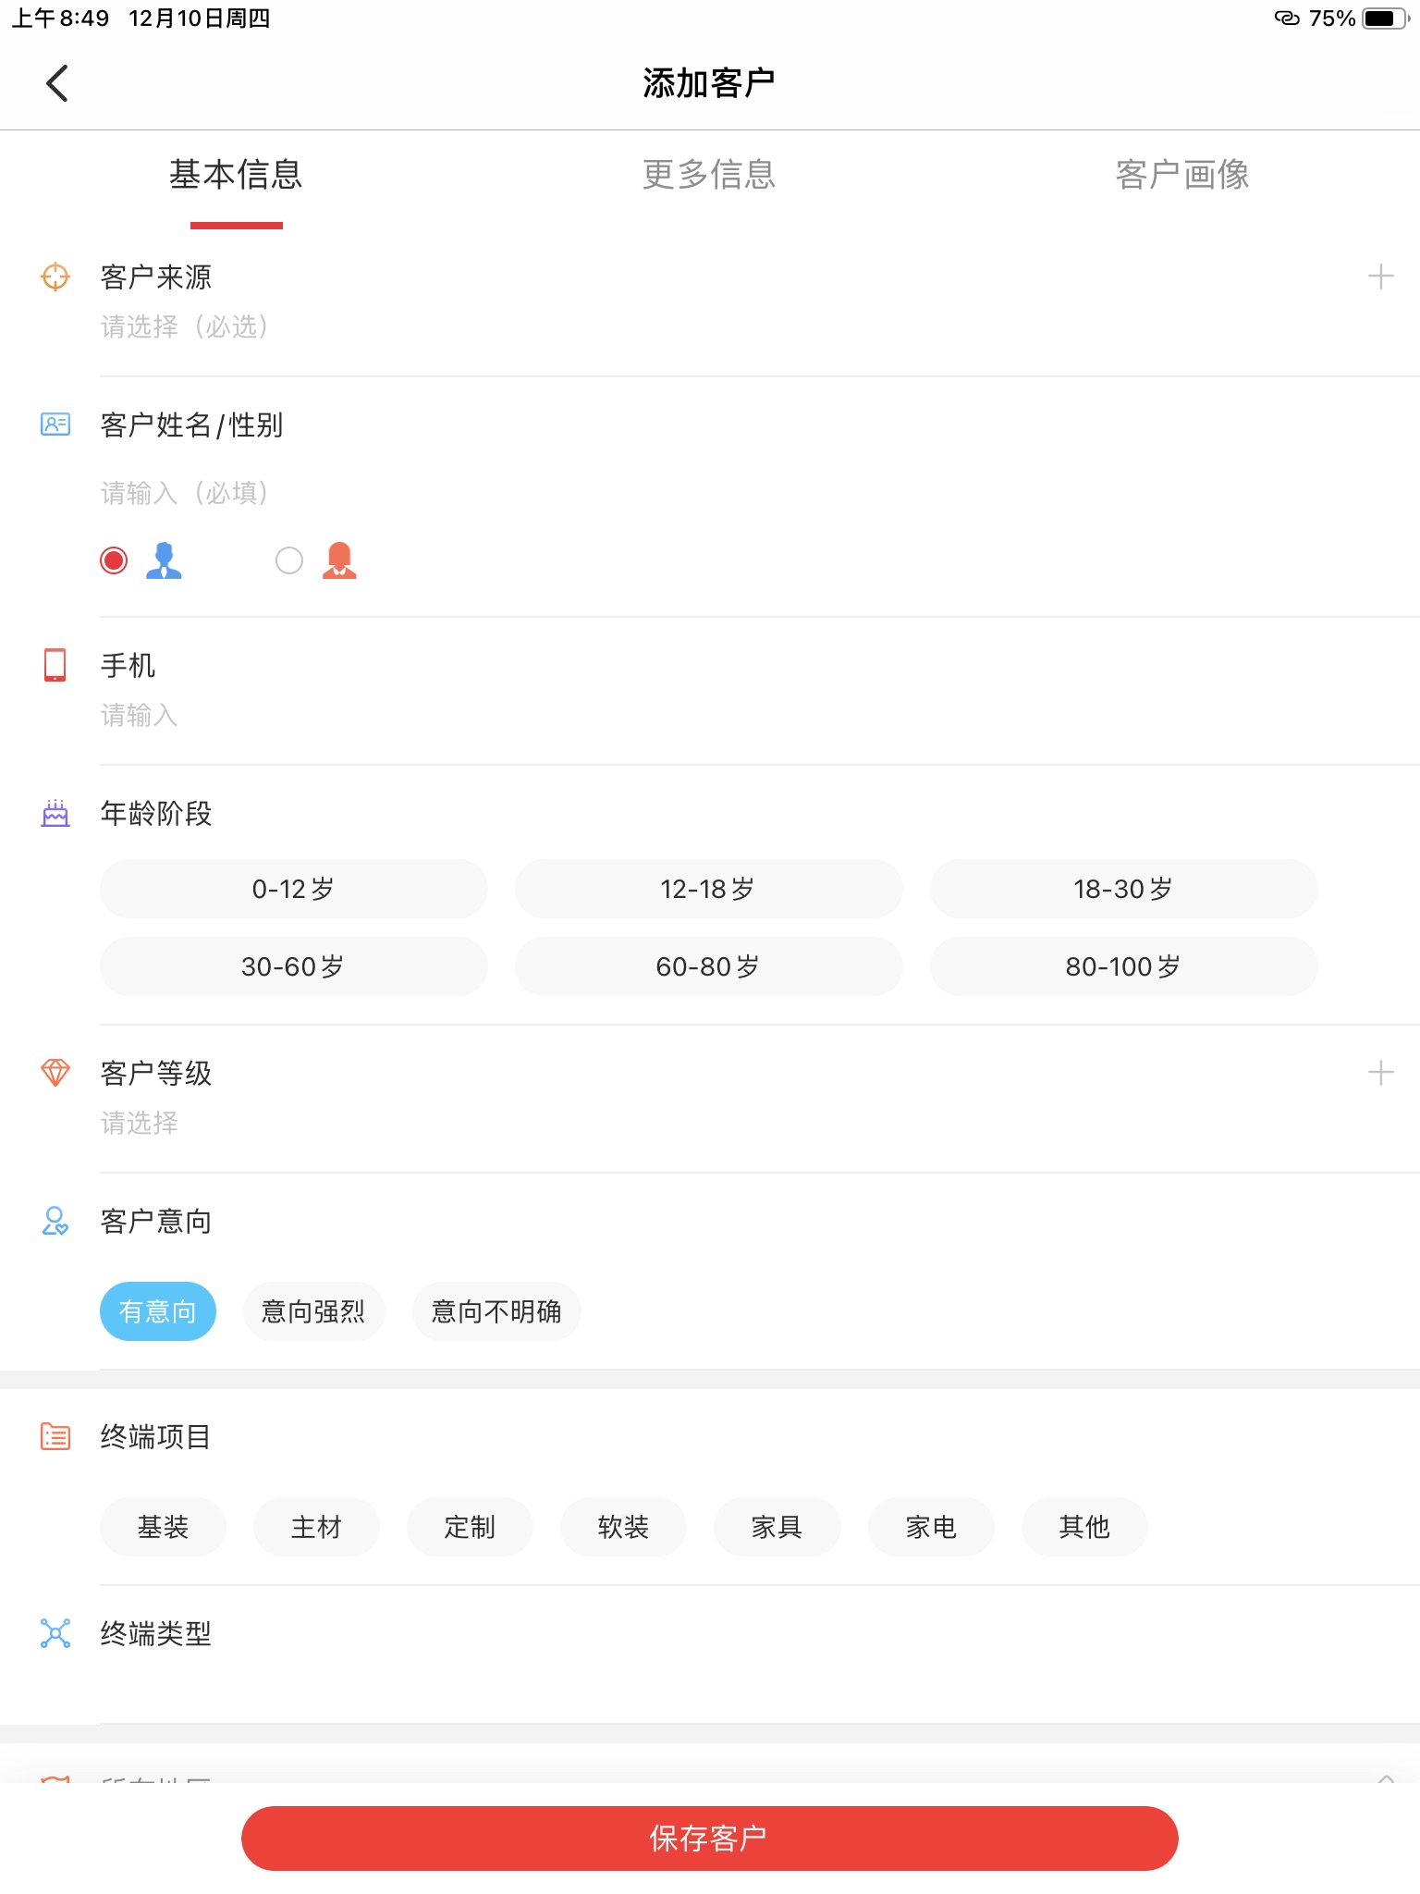
Task: Click the customer source target icon
Action: coord(55,277)
